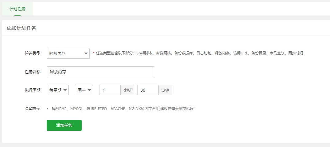
Task: Click the 温馨提示 label
Action: (x=33, y=109)
